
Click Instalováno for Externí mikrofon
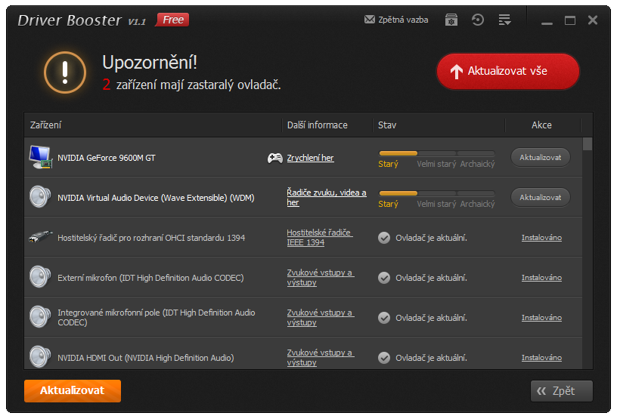click(541, 278)
